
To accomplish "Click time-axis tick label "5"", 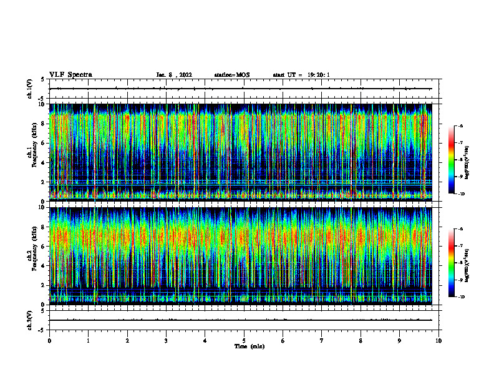I will (x=244, y=341).
